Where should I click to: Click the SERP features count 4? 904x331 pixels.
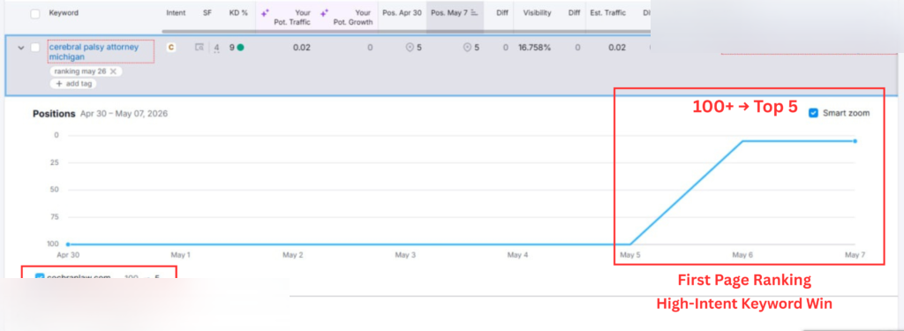[217, 48]
